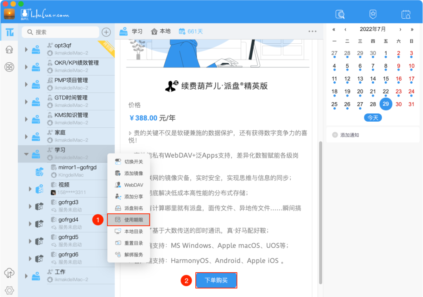Image resolution: width=423 pixels, height=297 pixels.
Task: Click the ¥388.00 price text
Action: (143, 118)
